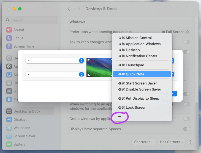
Task: Click the Privacy hand icon in sidebar
Action: point(9,99)
